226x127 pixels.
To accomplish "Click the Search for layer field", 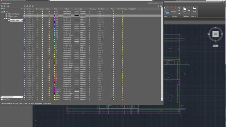I will coord(154,3).
